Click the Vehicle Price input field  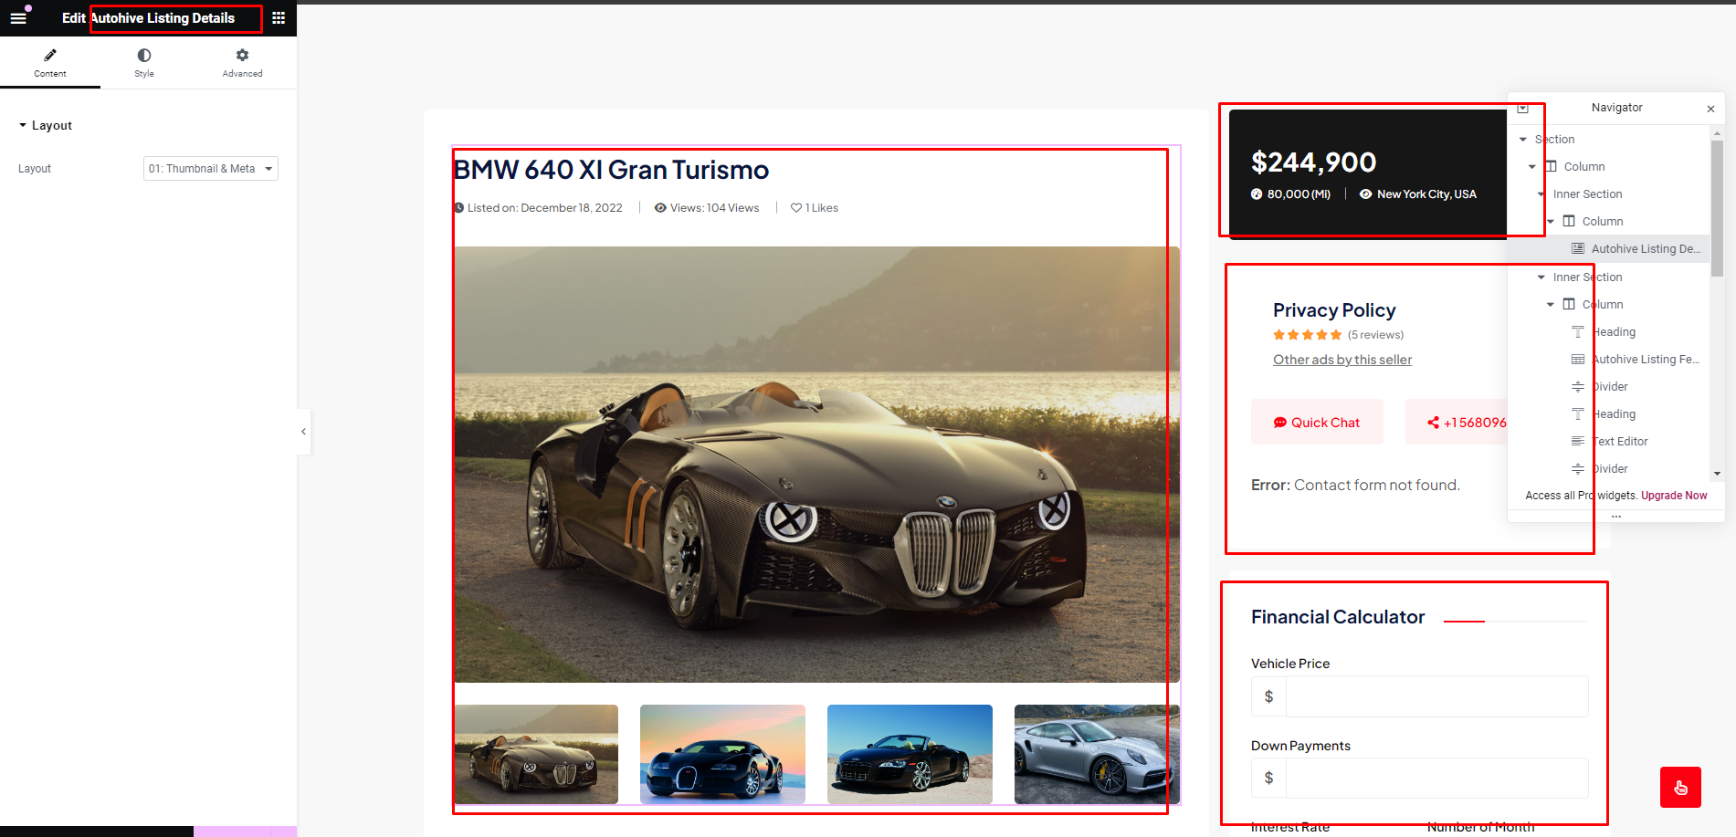[1437, 696]
